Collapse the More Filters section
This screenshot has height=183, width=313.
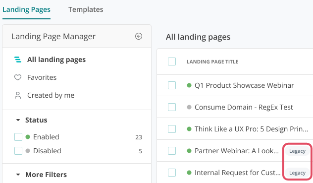(18, 175)
